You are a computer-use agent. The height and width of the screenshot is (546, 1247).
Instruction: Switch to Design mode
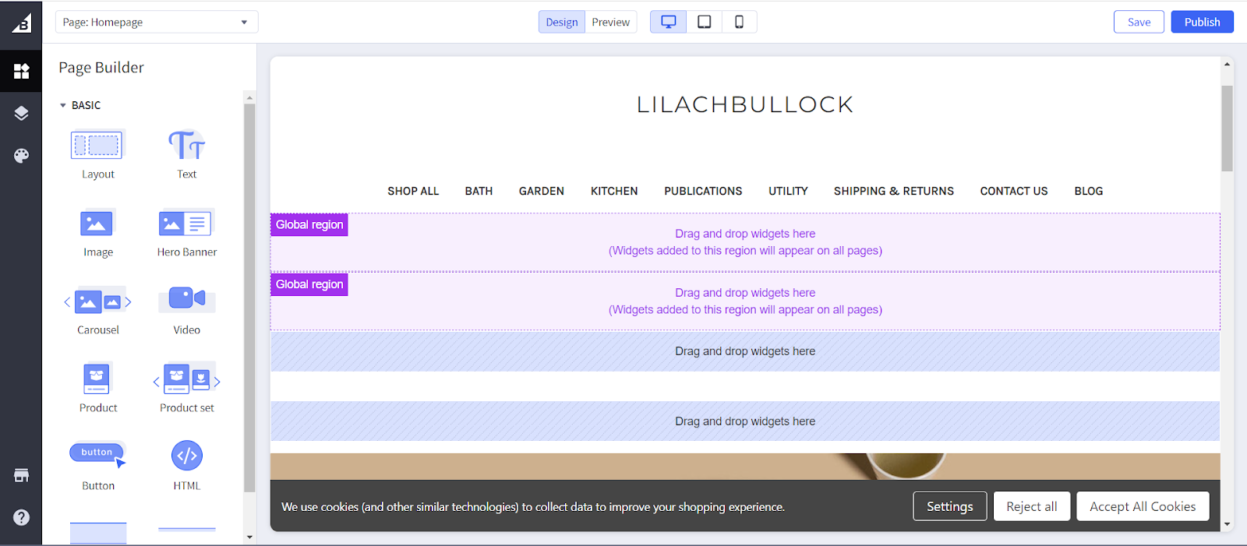point(561,22)
